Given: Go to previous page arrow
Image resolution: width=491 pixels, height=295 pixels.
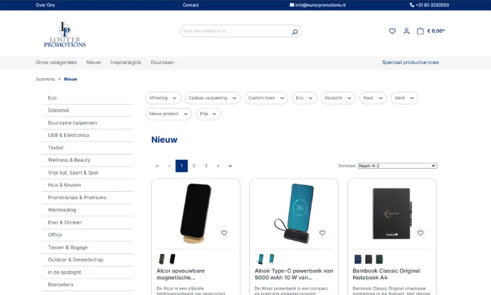Looking at the screenshot, I should 170,166.
